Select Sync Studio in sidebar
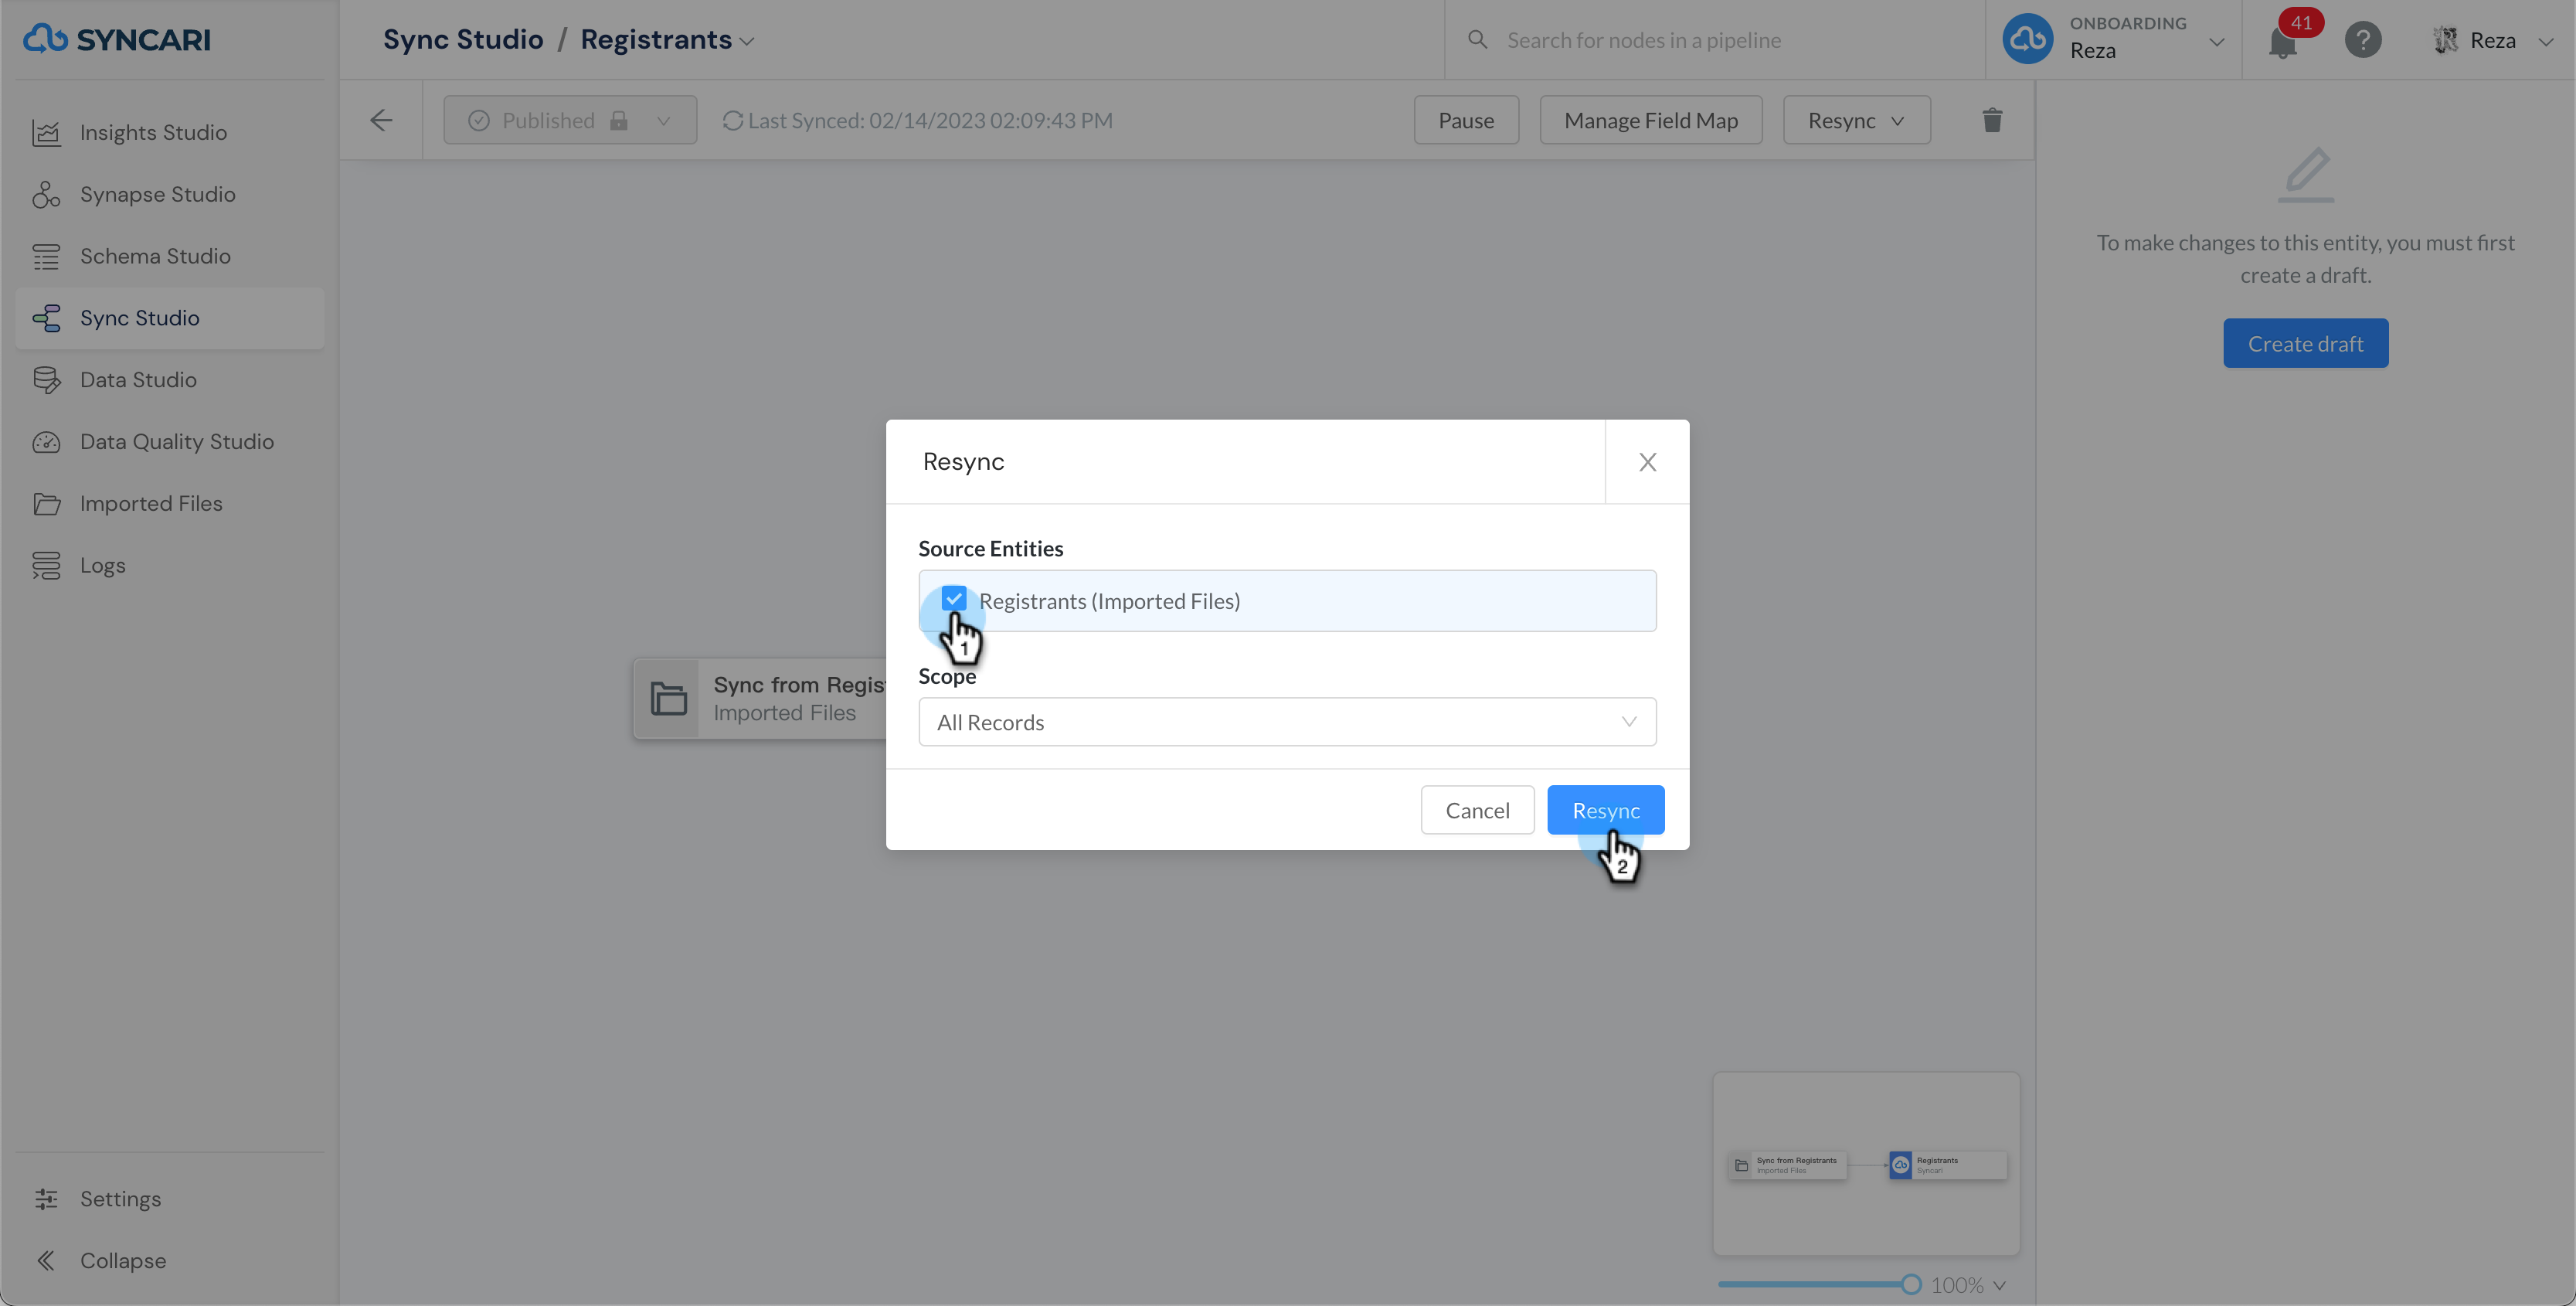 point(170,318)
